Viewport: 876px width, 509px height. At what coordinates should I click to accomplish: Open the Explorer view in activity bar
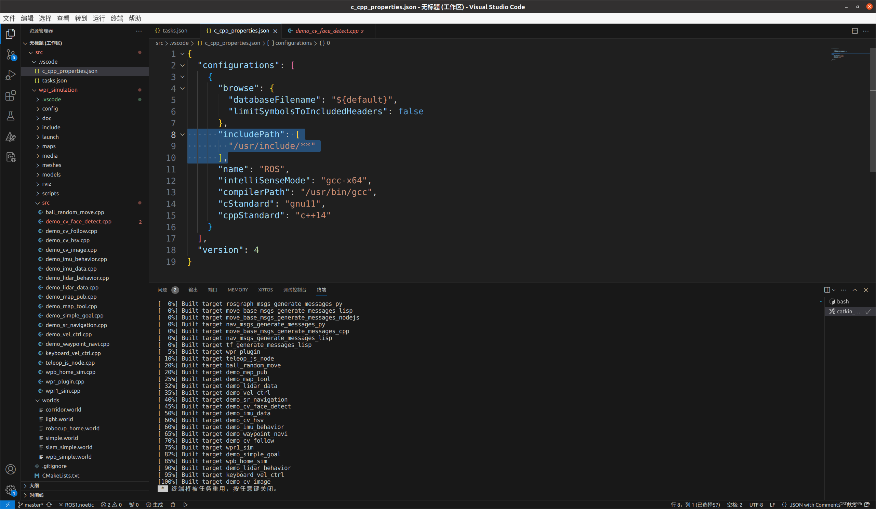click(10, 34)
